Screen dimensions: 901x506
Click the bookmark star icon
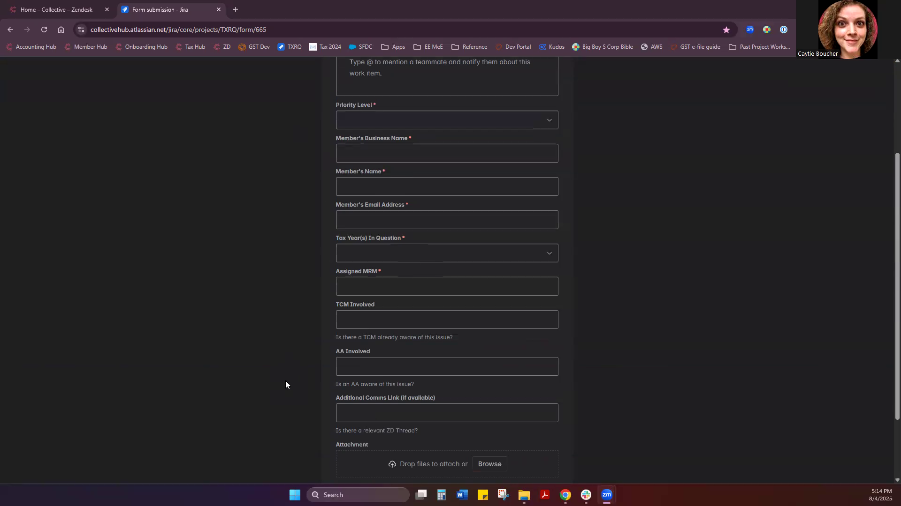click(x=726, y=30)
